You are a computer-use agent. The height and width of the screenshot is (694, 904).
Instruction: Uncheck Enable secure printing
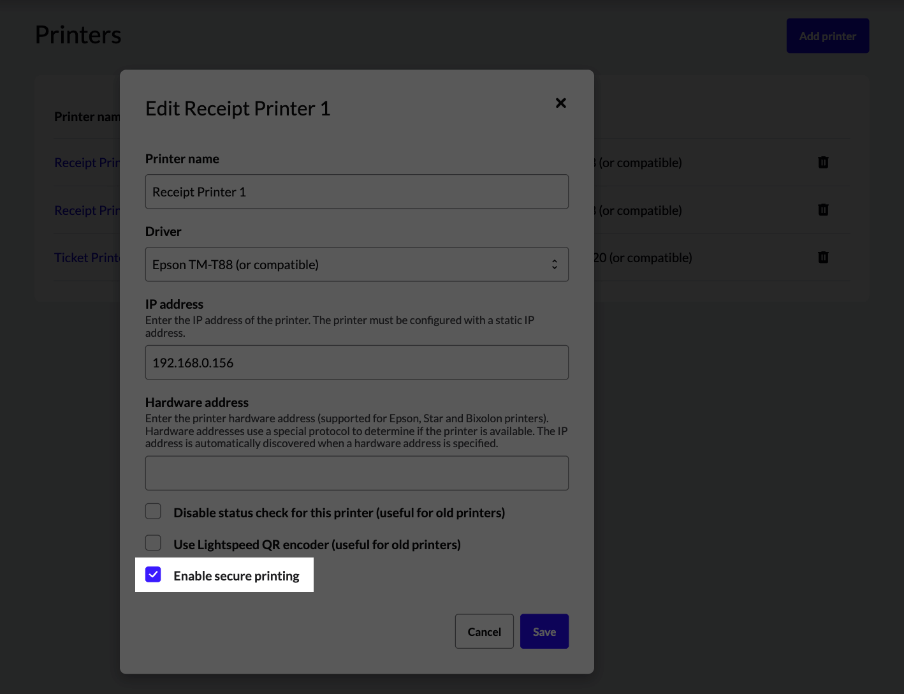click(153, 574)
